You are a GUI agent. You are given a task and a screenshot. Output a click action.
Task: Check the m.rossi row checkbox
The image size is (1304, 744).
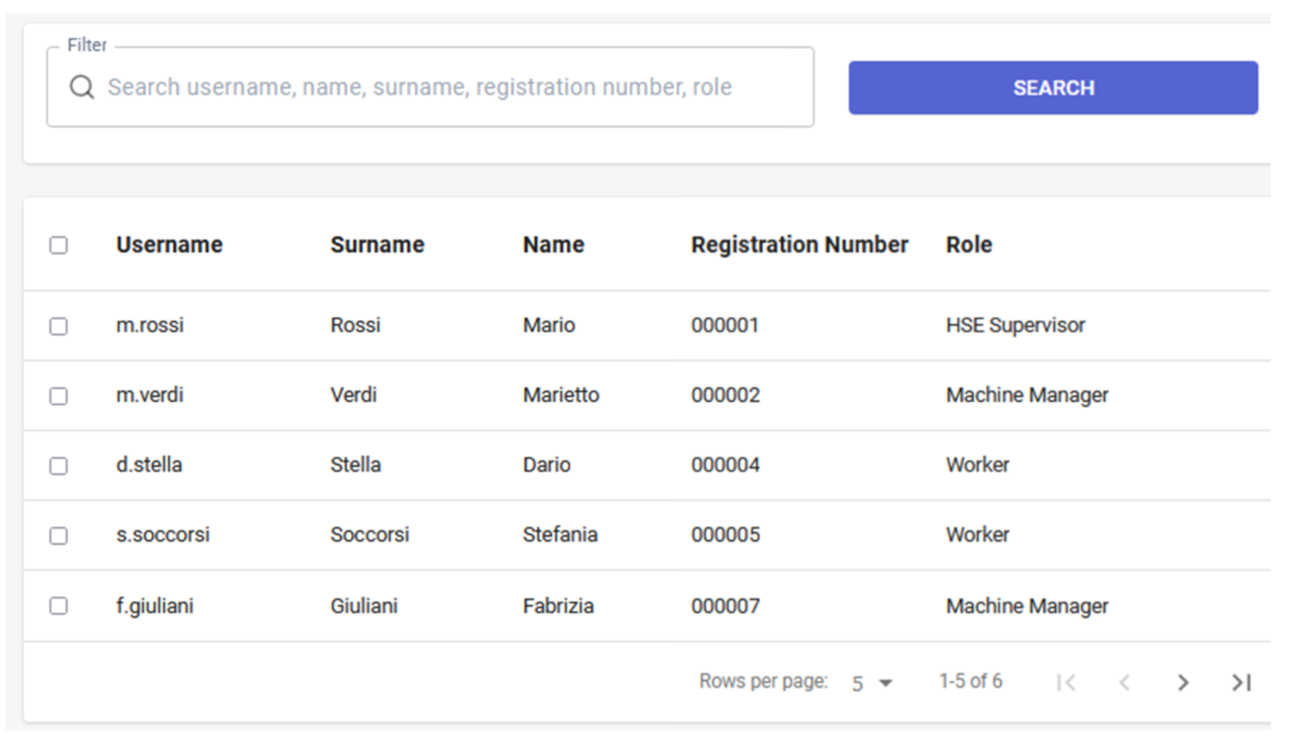click(58, 325)
